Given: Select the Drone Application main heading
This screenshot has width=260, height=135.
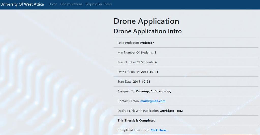Looking at the screenshot, I should [x=146, y=21].
